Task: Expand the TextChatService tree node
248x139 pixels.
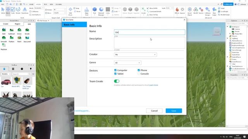Action: coord(227,66)
